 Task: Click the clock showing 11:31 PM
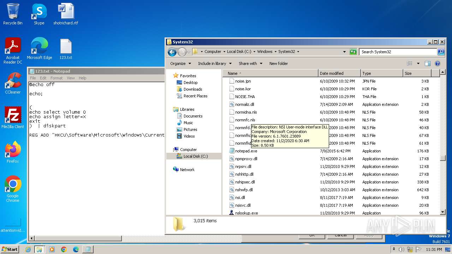tap(433, 249)
